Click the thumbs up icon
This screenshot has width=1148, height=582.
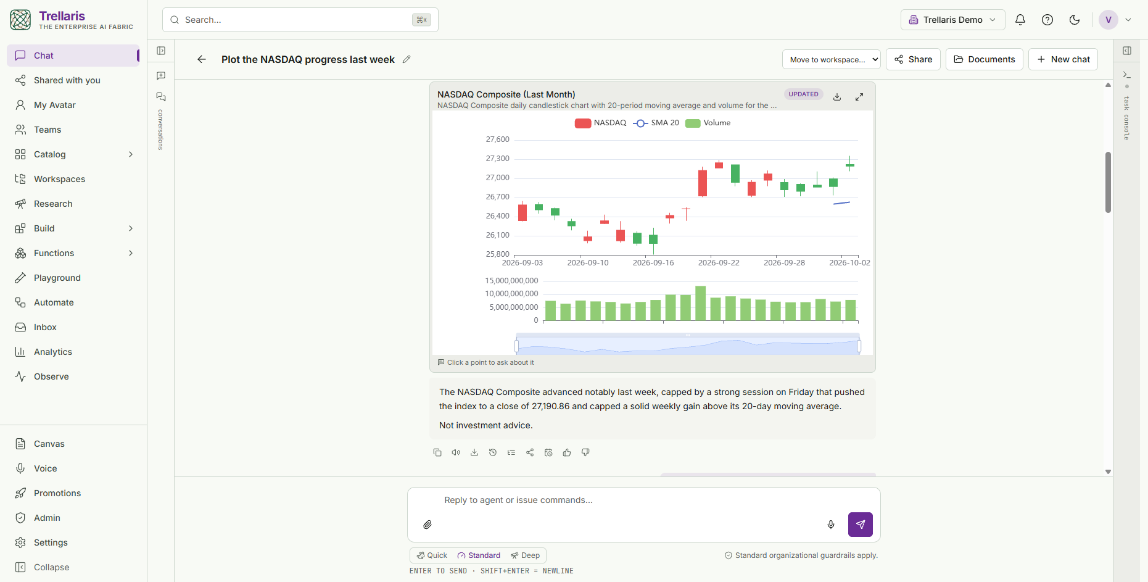coord(567,452)
